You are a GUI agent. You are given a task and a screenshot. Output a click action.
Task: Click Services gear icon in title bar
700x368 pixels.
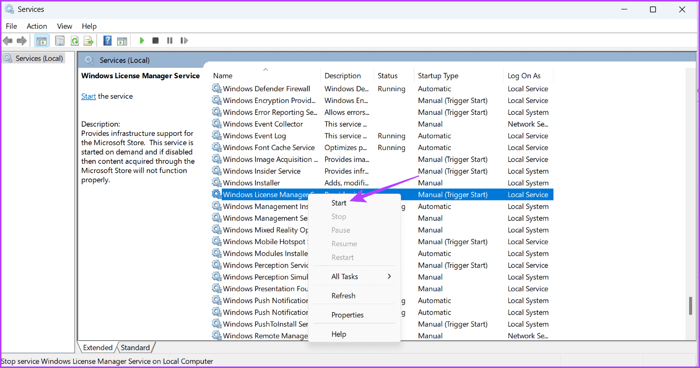pos(9,9)
